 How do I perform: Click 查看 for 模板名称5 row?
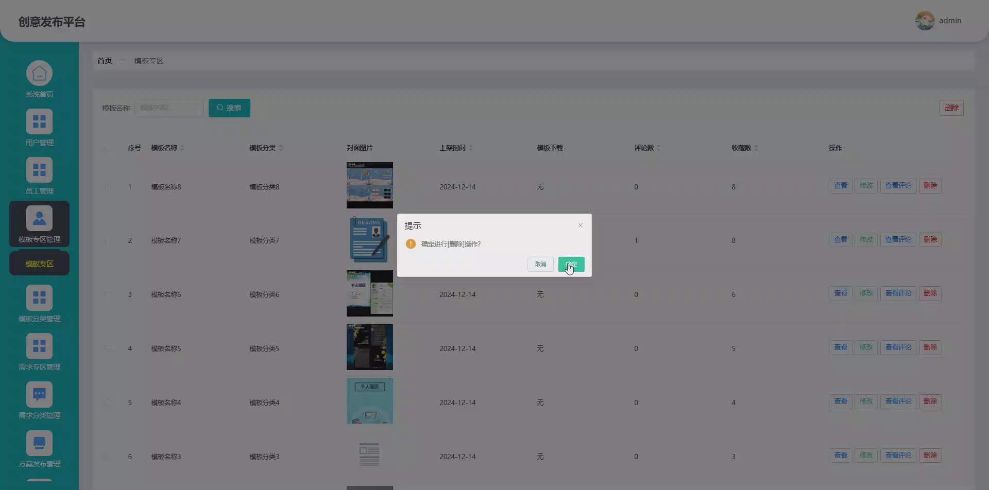pos(840,347)
